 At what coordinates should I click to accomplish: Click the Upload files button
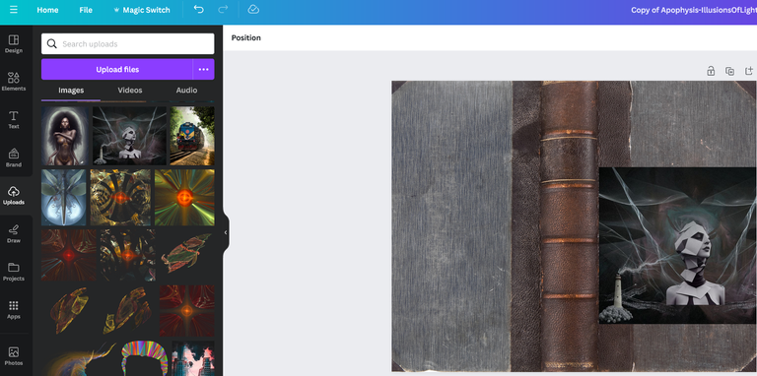[117, 70]
